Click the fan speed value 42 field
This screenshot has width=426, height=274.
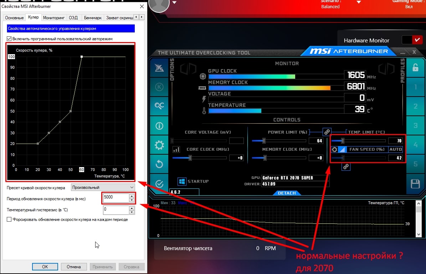coord(395,158)
